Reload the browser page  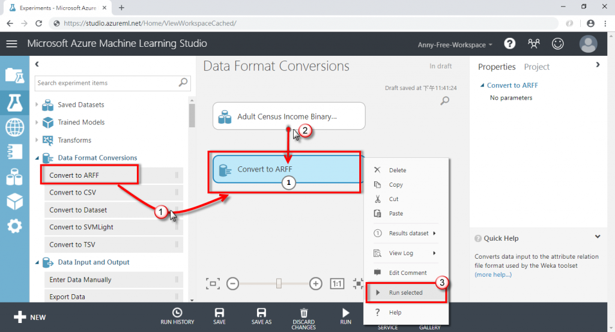[x=38, y=23]
